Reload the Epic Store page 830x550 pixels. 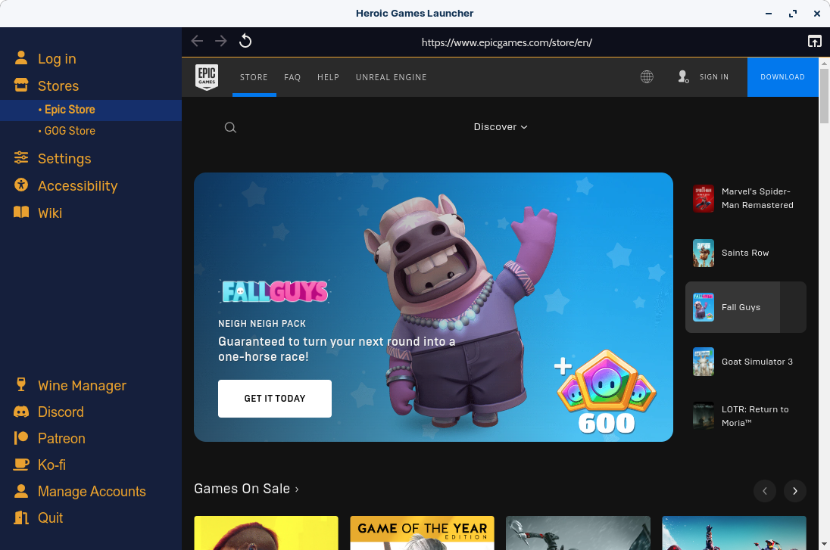tap(245, 40)
